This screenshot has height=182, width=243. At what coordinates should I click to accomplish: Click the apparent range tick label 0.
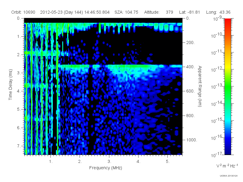coord(188,19)
